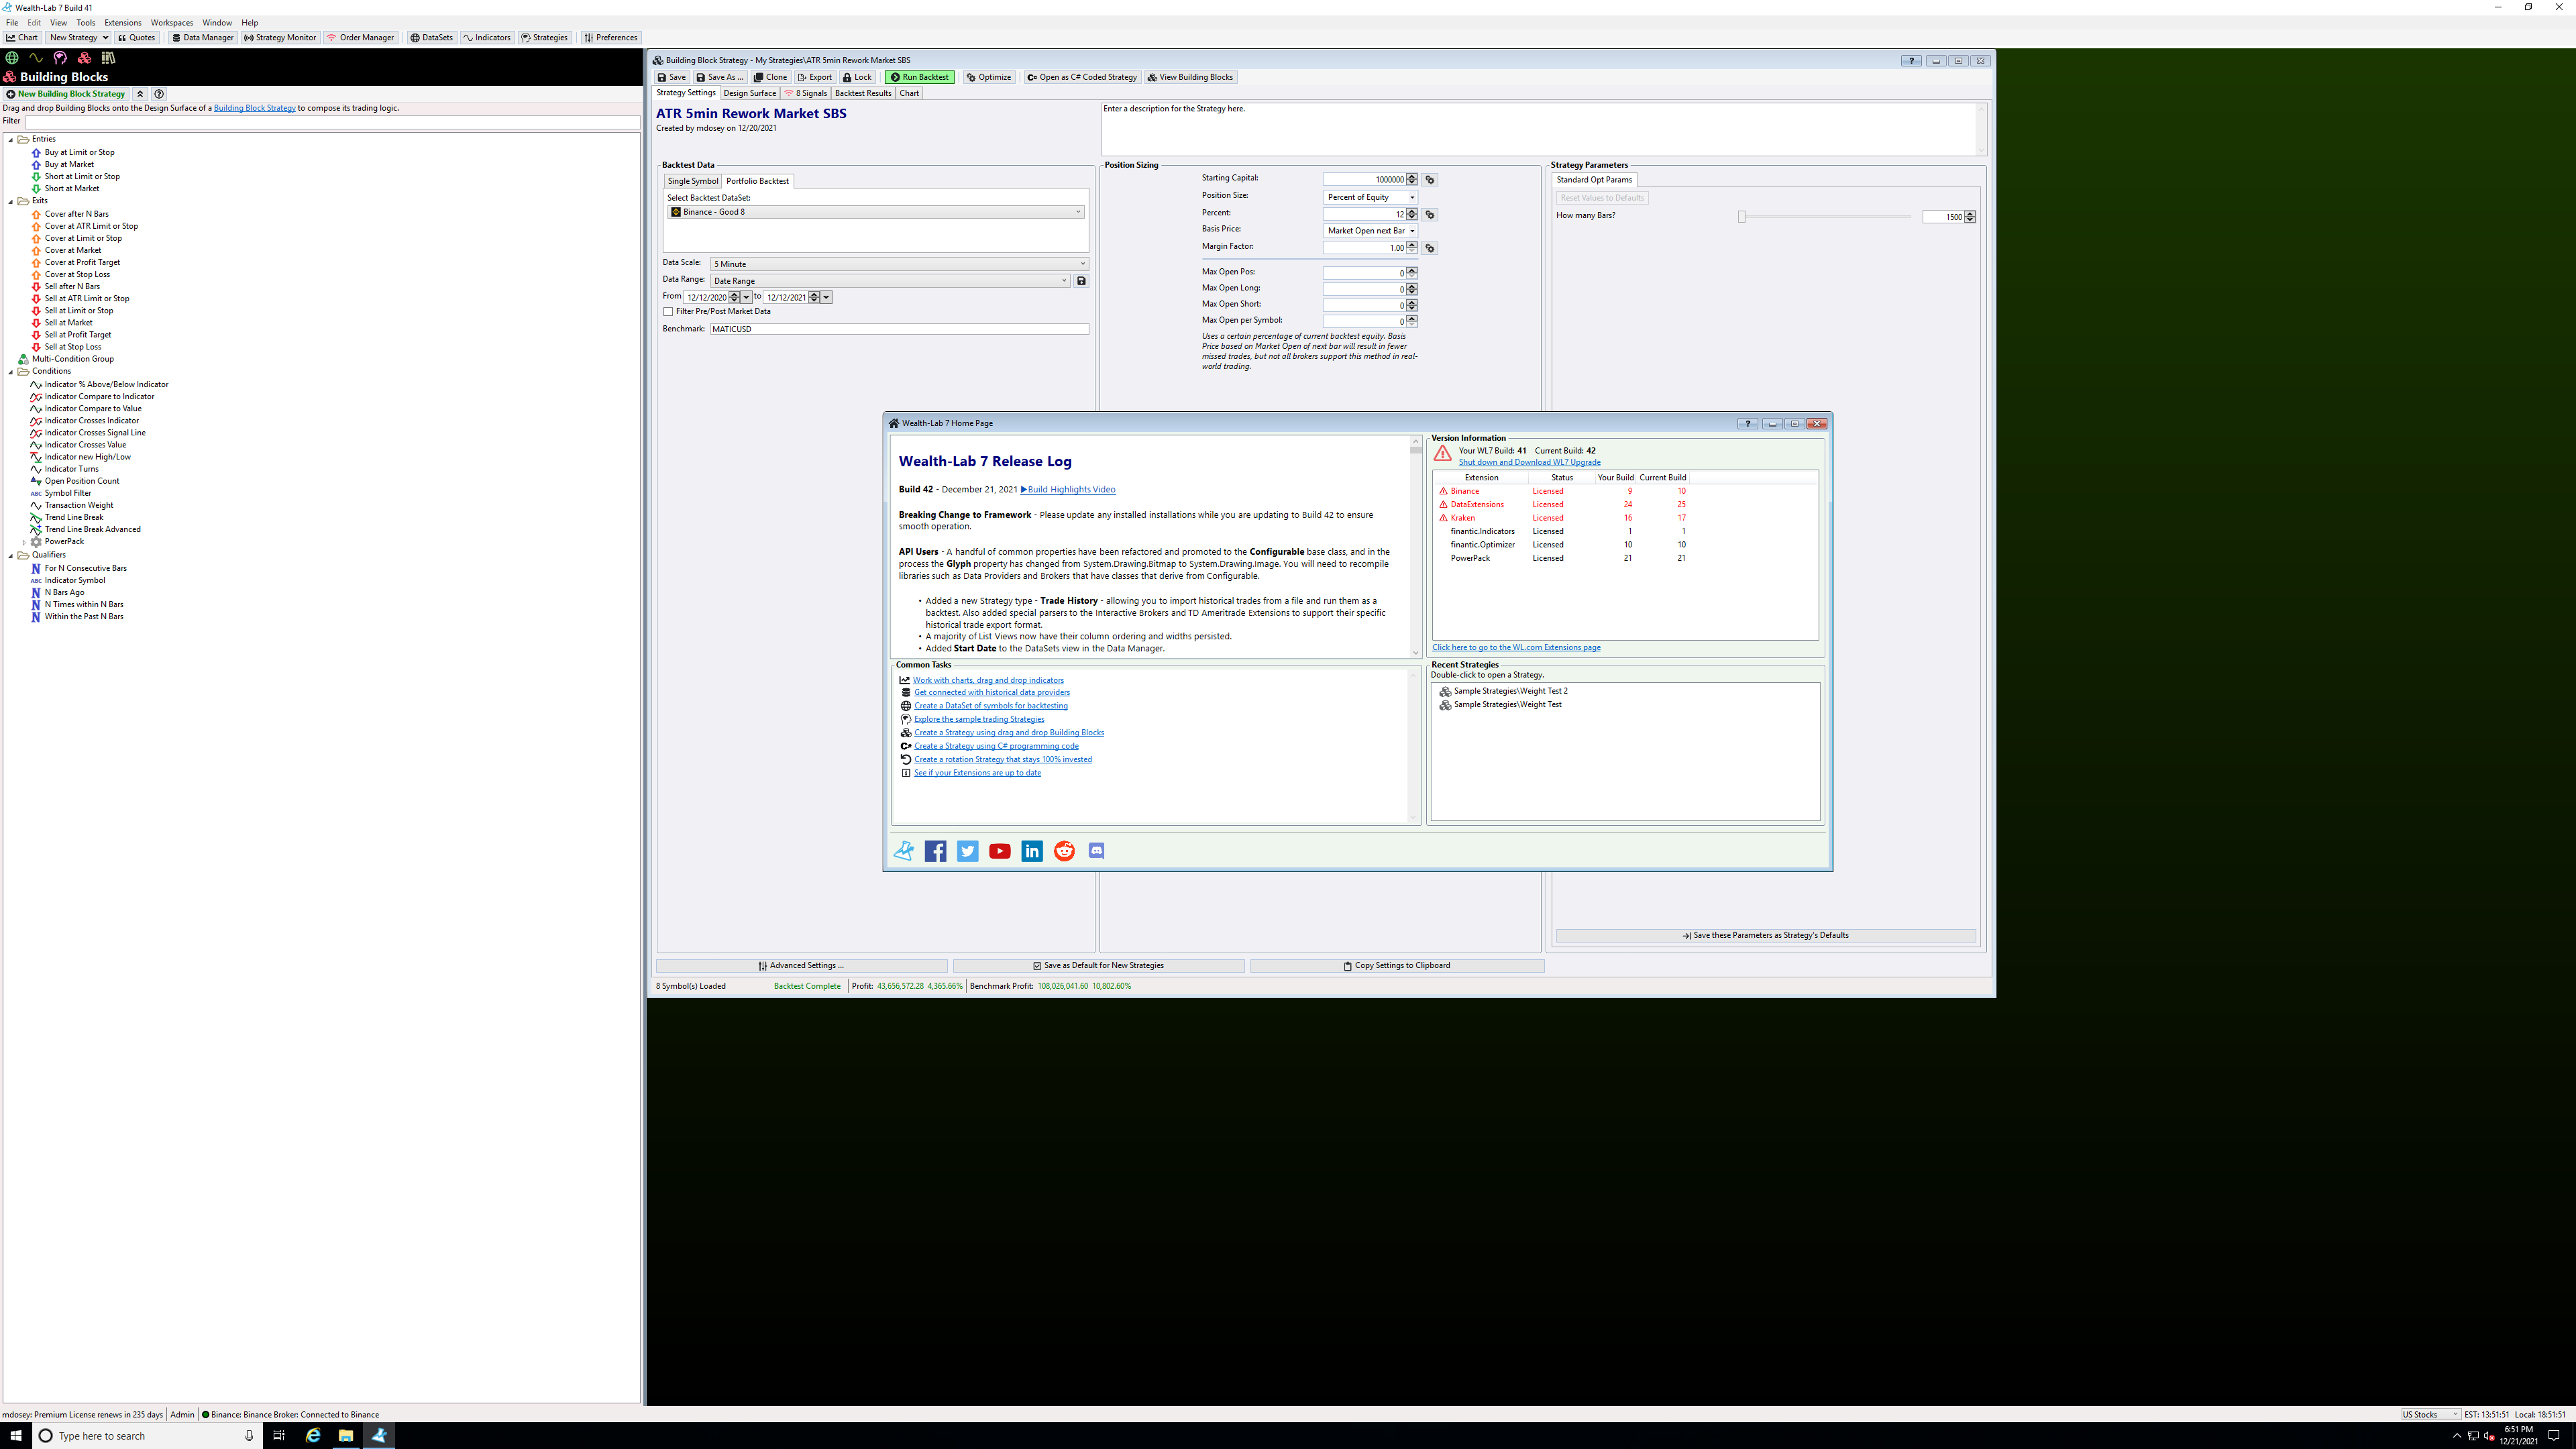The height and width of the screenshot is (1449, 2576).
Task: Open the sine-wave Indicators panel icon
Action: pyautogui.click(x=36, y=58)
